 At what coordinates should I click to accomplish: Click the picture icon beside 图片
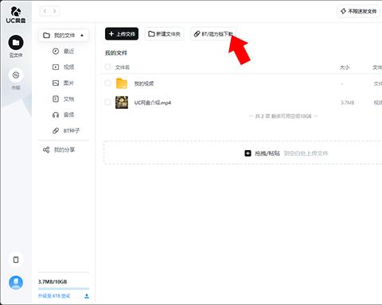(x=56, y=83)
